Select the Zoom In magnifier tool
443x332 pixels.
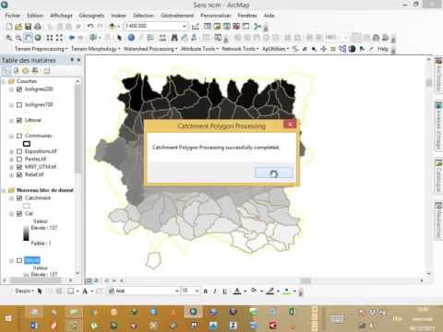[9, 38]
